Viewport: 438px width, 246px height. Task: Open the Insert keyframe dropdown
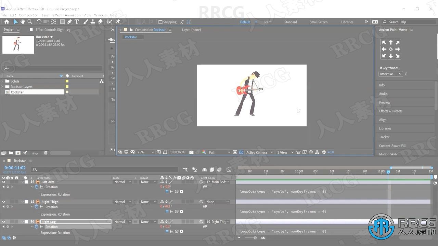pos(391,74)
